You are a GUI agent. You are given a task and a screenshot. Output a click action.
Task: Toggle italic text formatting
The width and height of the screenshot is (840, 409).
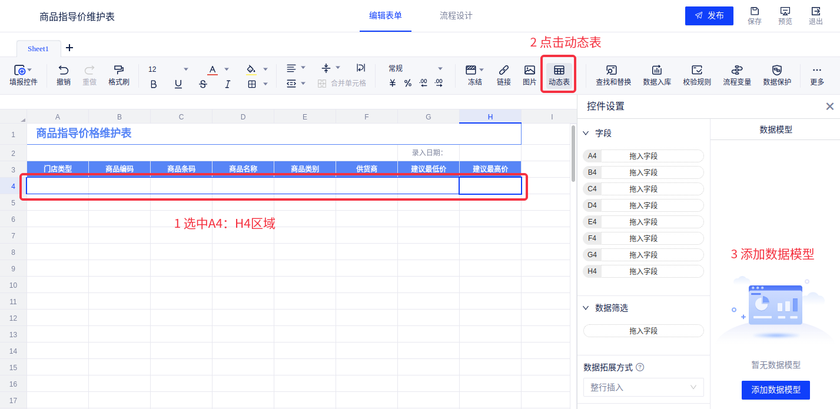point(228,84)
